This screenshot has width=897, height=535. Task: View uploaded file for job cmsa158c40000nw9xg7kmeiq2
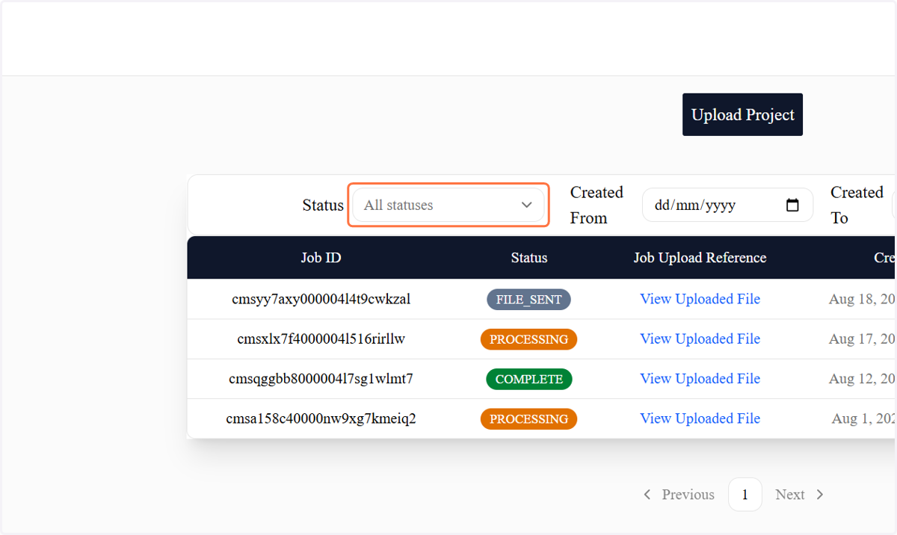[x=700, y=418]
